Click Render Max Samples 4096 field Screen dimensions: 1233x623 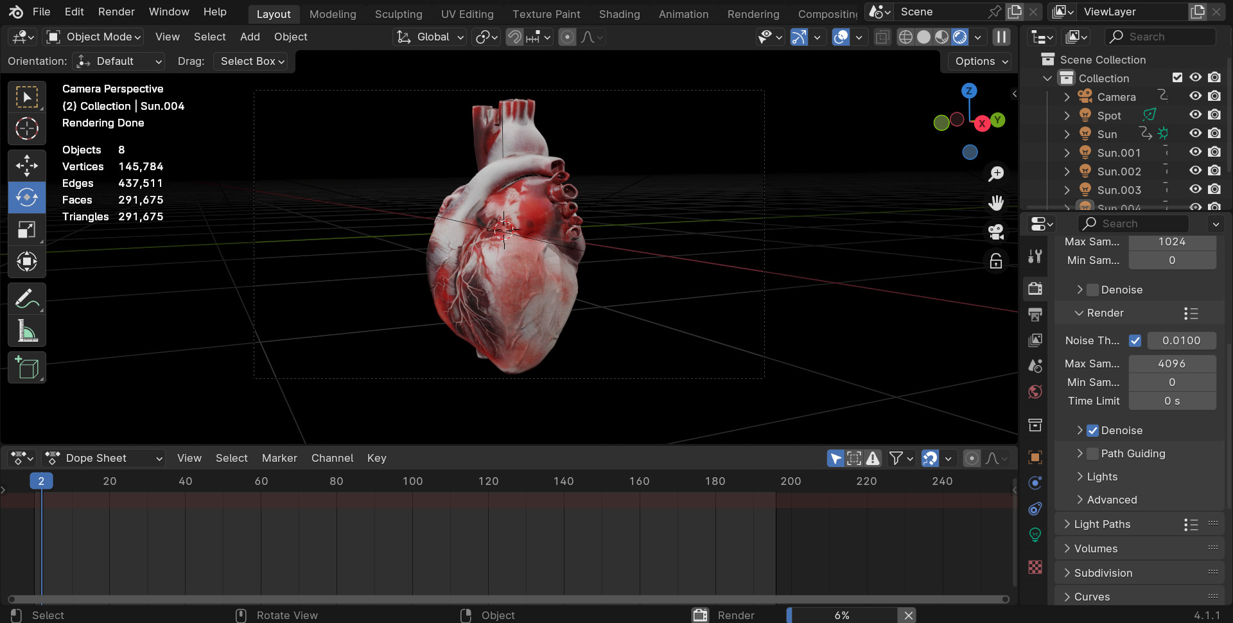(1172, 364)
